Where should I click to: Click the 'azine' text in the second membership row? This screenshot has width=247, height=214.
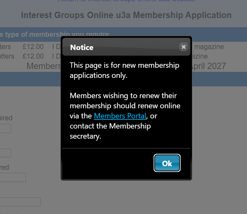pyautogui.click(x=200, y=56)
